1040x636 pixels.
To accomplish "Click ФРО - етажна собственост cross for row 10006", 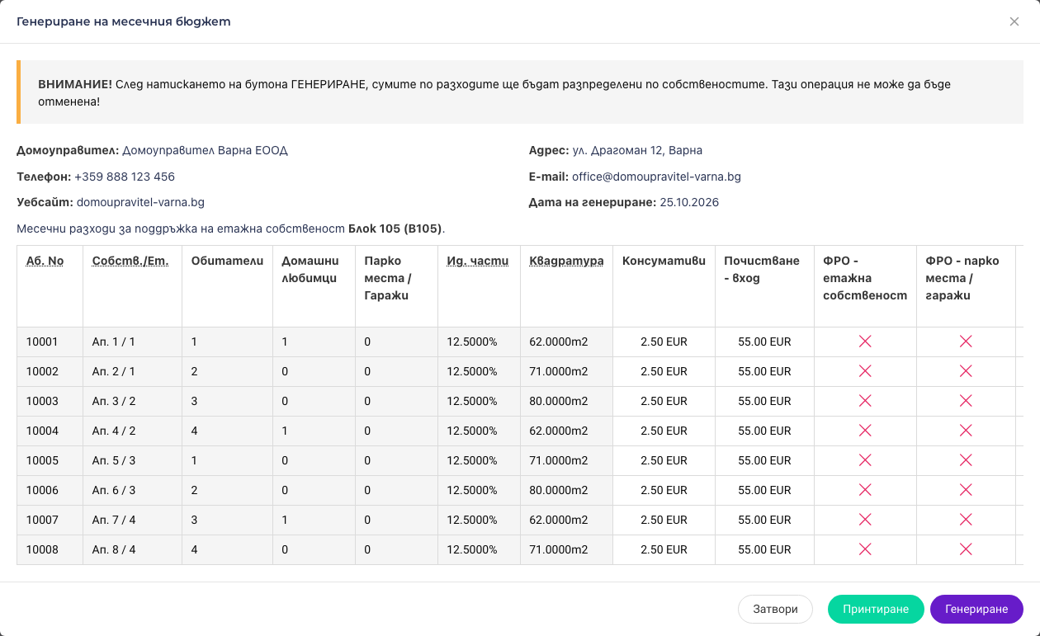I will click(x=865, y=490).
